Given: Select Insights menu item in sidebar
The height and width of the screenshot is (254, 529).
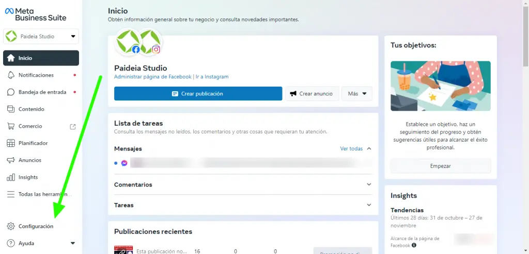Looking at the screenshot, I should [41, 177].
